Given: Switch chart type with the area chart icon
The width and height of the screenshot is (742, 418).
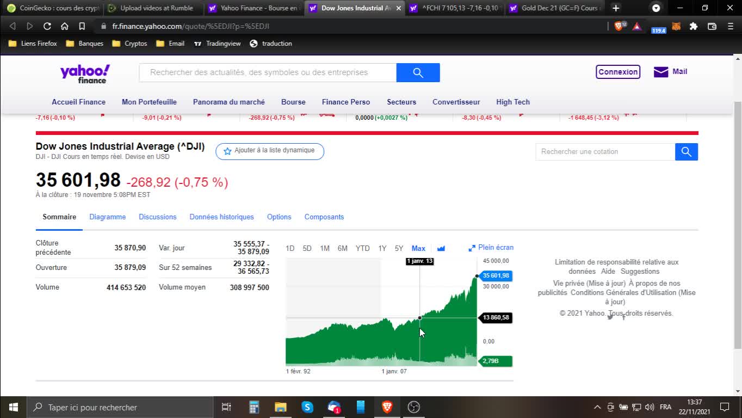Looking at the screenshot, I should click(x=441, y=249).
